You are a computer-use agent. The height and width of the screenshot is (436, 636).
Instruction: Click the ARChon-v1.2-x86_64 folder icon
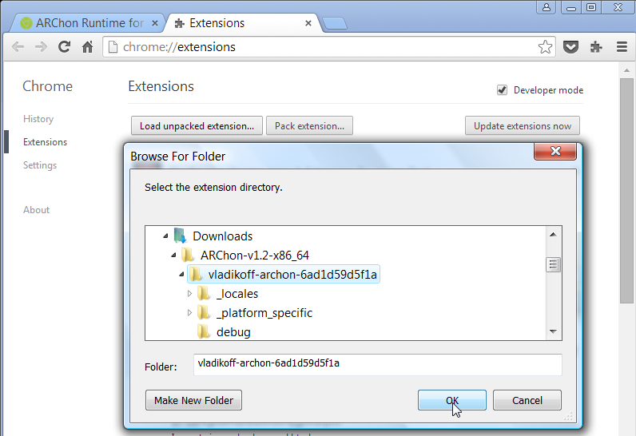[188, 255]
